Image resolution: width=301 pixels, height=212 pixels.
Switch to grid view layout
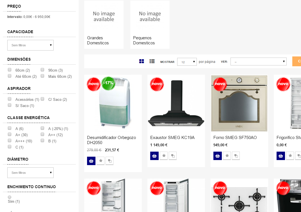tap(142, 61)
